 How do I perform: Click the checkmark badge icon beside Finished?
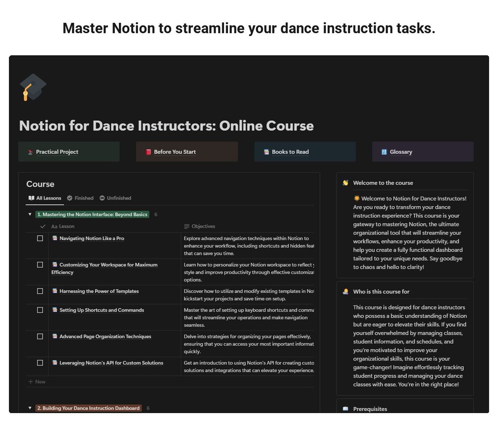pyautogui.click(x=69, y=198)
